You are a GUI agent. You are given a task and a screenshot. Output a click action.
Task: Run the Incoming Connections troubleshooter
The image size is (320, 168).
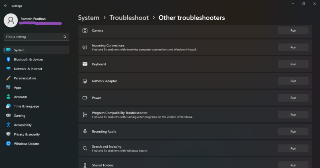tap(293, 47)
